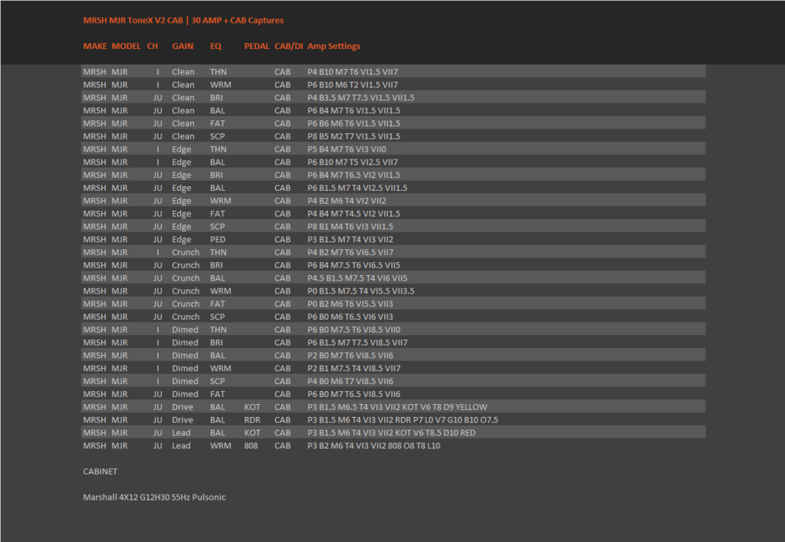Screen dimensions: 785x542
Task: Click settings P4 B0 M6 T7 VI8.5 VII6
Action: point(350,381)
